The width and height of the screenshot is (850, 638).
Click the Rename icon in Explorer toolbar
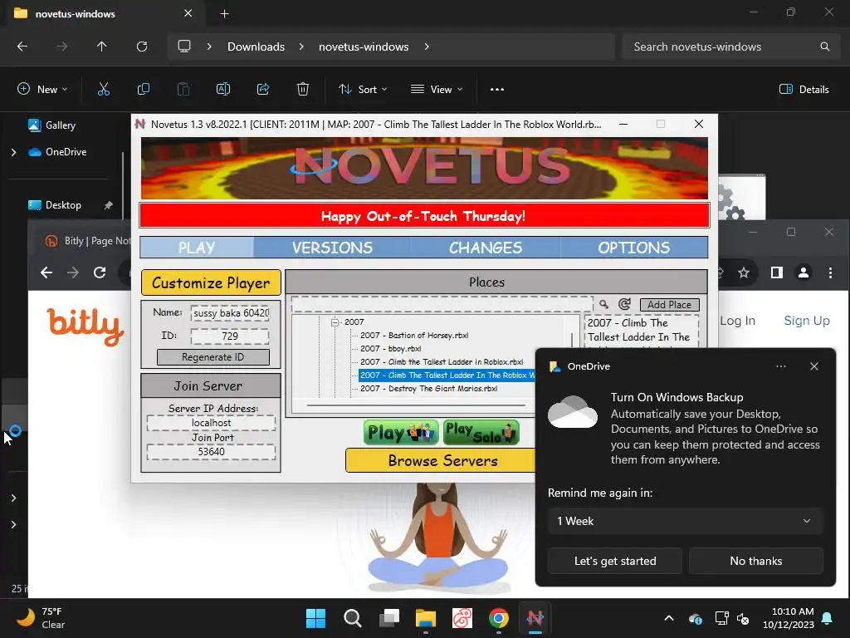tap(223, 90)
